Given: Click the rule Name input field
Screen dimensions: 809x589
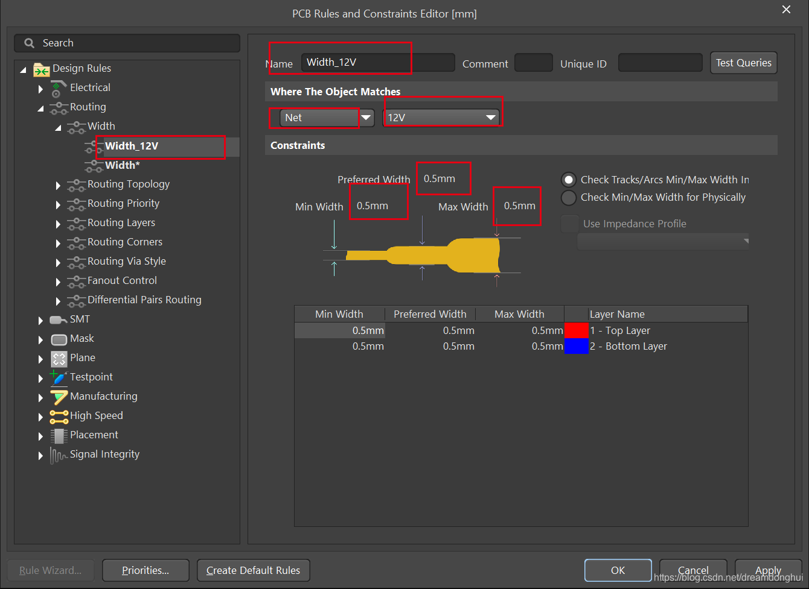Looking at the screenshot, I should 378,63.
